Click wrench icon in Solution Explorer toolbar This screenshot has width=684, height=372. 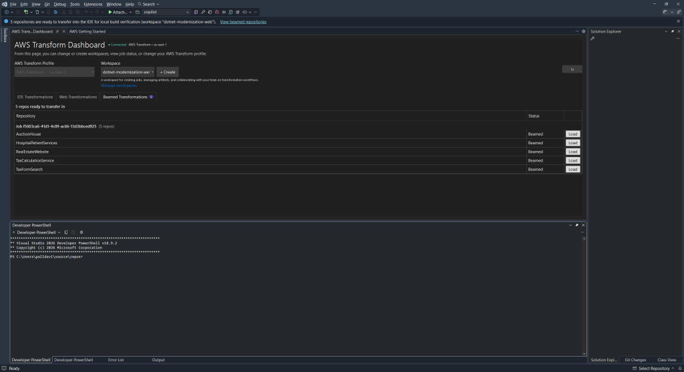(592, 38)
